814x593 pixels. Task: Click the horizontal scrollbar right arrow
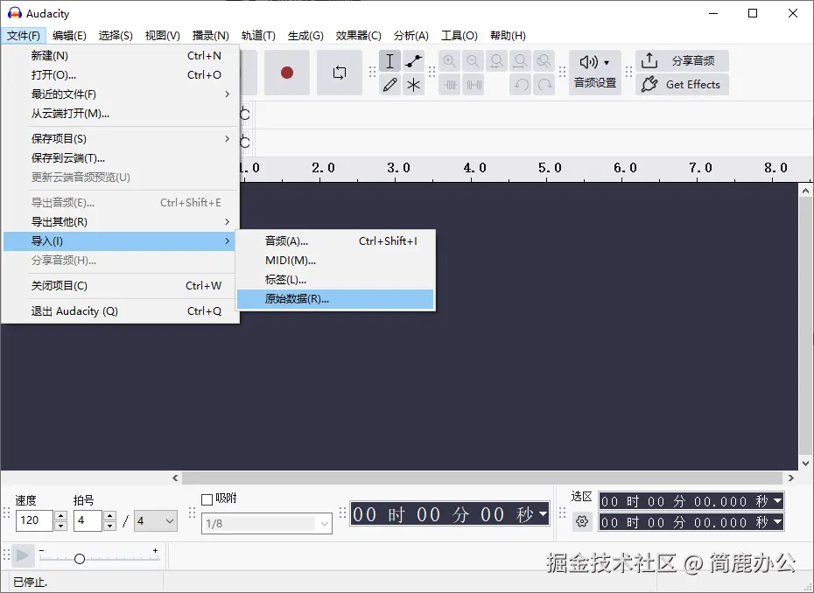[790, 478]
